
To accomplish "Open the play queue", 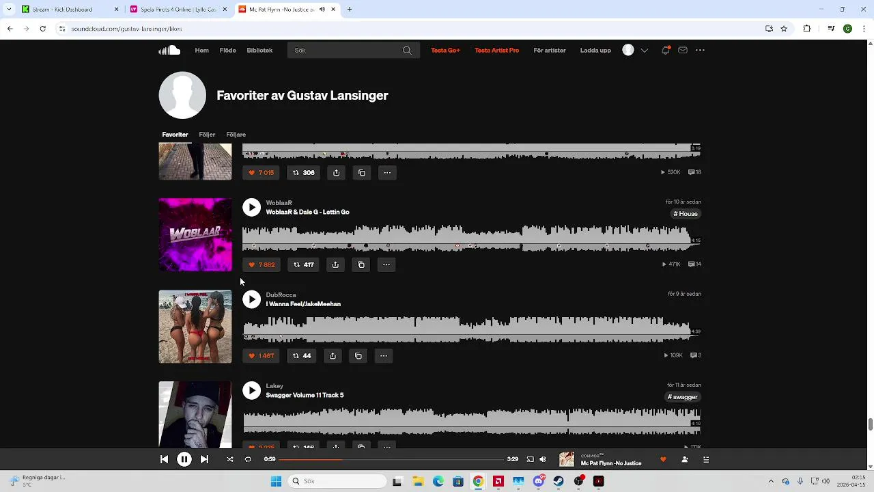I will pos(706,459).
